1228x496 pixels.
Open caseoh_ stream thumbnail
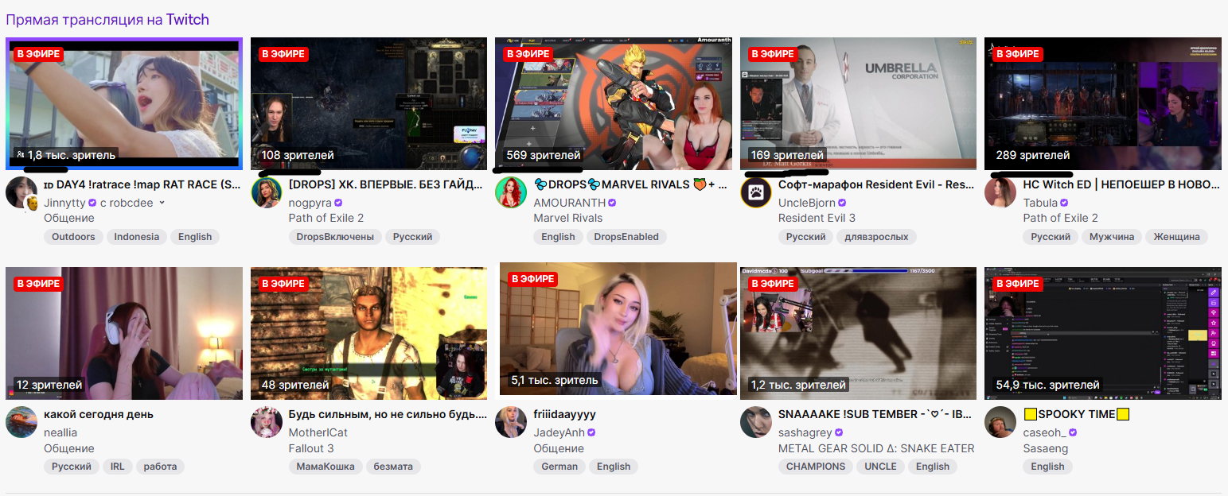[1102, 333]
